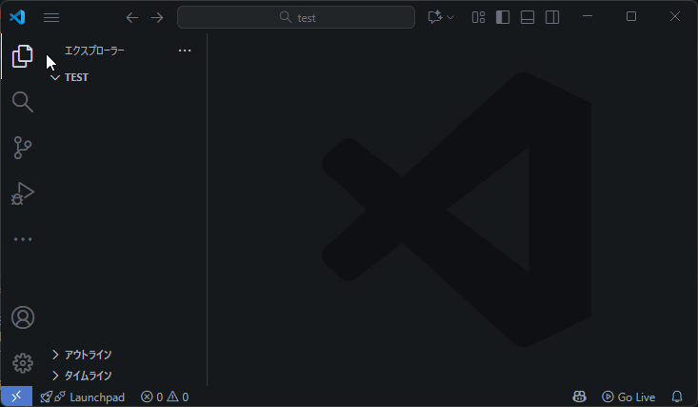The height and width of the screenshot is (407, 698).
Task: Click the command center search box showing test
Action: tap(296, 17)
